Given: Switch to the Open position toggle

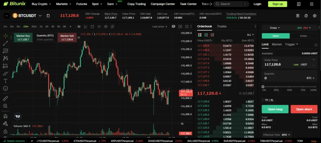Looking at the screenshot, I should 276,36.
